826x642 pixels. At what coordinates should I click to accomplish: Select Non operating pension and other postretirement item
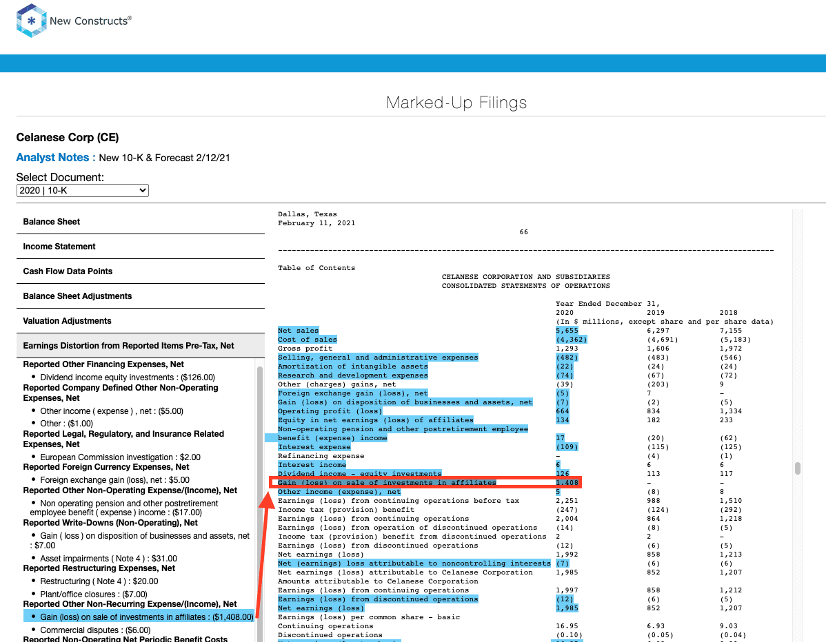pos(124,508)
